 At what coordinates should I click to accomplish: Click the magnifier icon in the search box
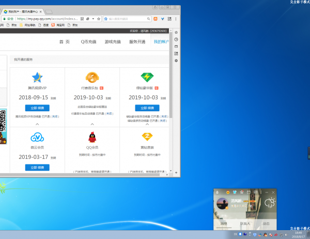coord(148,19)
